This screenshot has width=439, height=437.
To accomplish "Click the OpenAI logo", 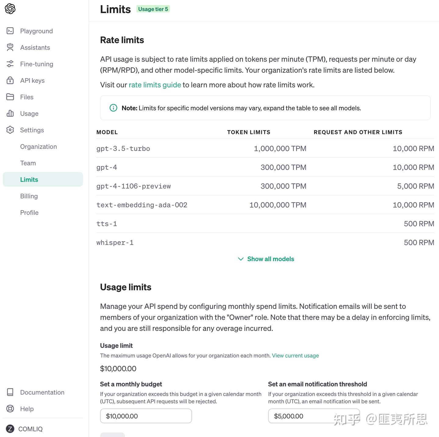I will (10, 9).
